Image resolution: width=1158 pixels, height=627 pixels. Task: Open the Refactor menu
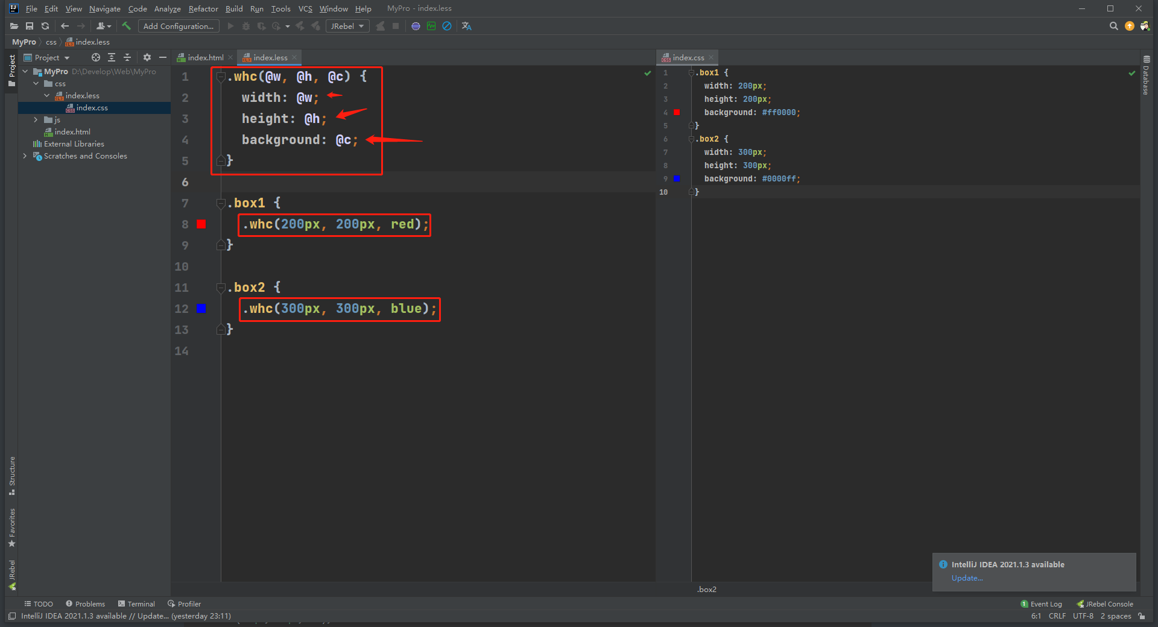pyautogui.click(x=203, y=8)
